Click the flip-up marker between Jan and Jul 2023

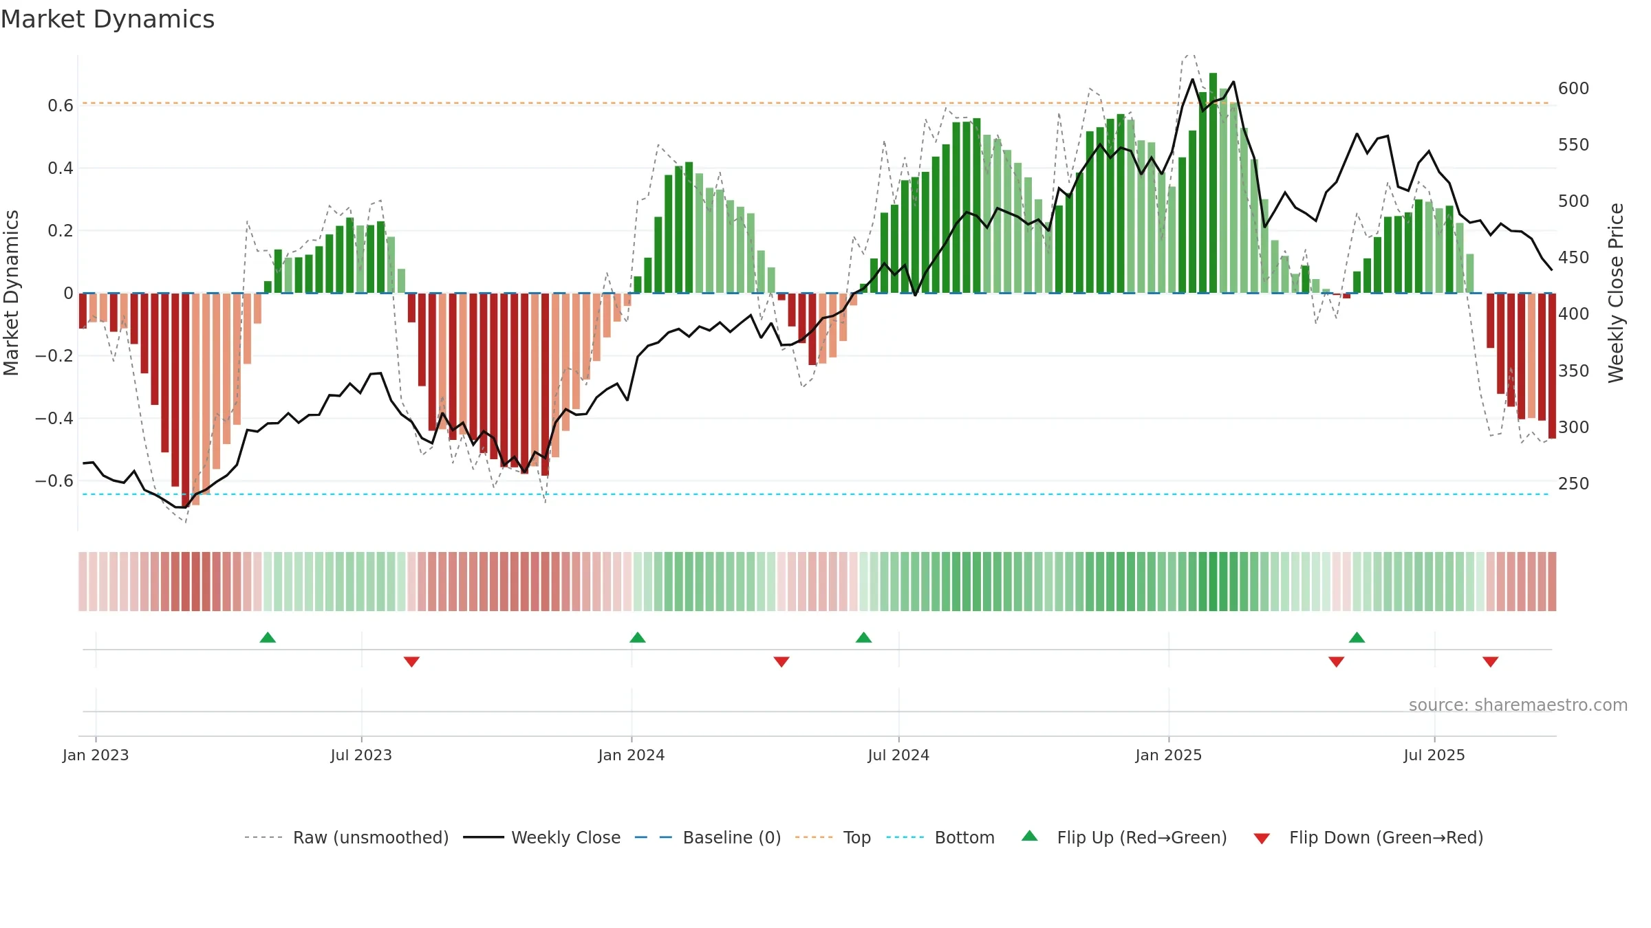coord(268,637)
